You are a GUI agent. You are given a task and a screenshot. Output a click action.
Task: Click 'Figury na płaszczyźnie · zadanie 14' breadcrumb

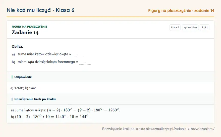[x=181, y=11]
